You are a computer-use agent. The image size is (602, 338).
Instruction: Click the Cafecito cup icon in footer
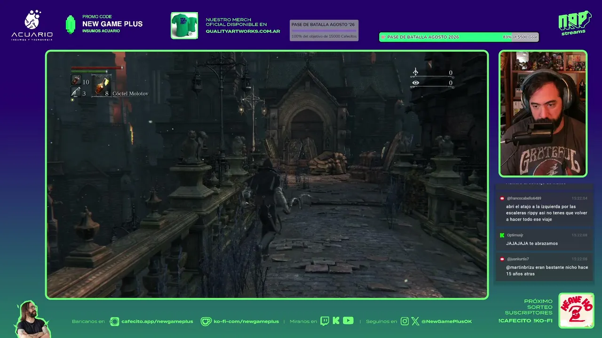pos(114,321)
